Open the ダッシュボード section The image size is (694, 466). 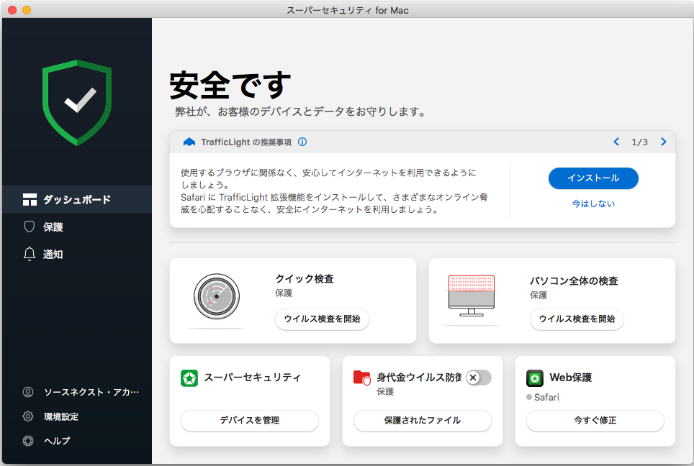point(77,199)
